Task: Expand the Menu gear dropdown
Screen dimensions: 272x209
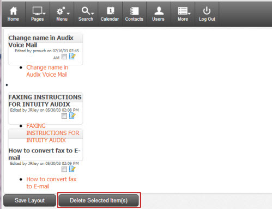Action: coord(62,14)
